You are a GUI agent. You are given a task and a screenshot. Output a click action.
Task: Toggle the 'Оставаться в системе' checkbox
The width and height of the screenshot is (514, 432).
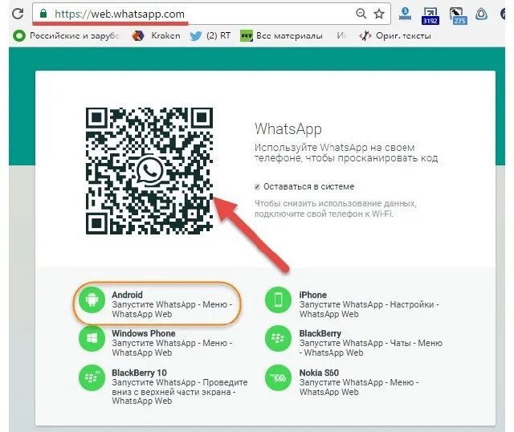coord(257,187)
